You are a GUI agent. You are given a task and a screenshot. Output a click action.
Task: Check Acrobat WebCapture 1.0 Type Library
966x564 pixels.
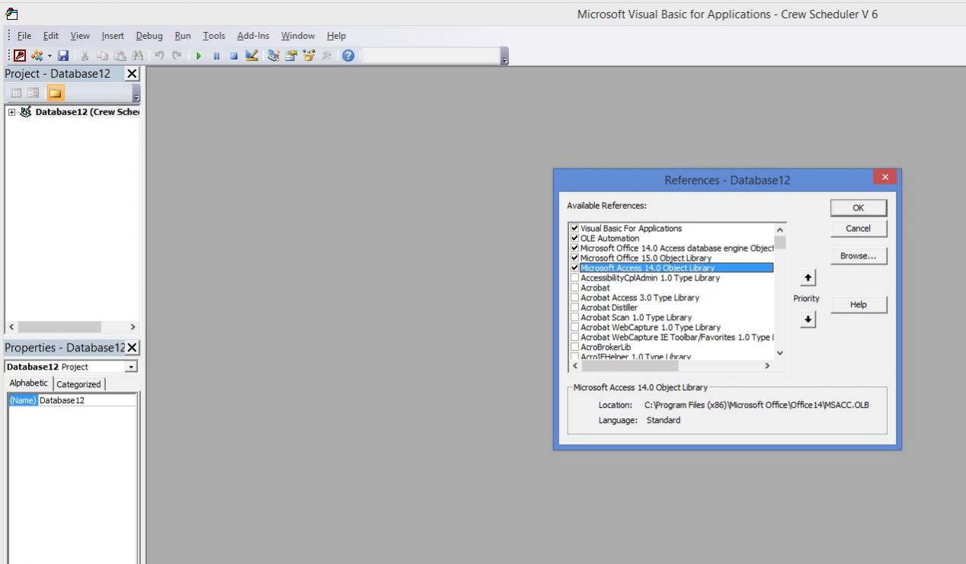pos(574,327)
